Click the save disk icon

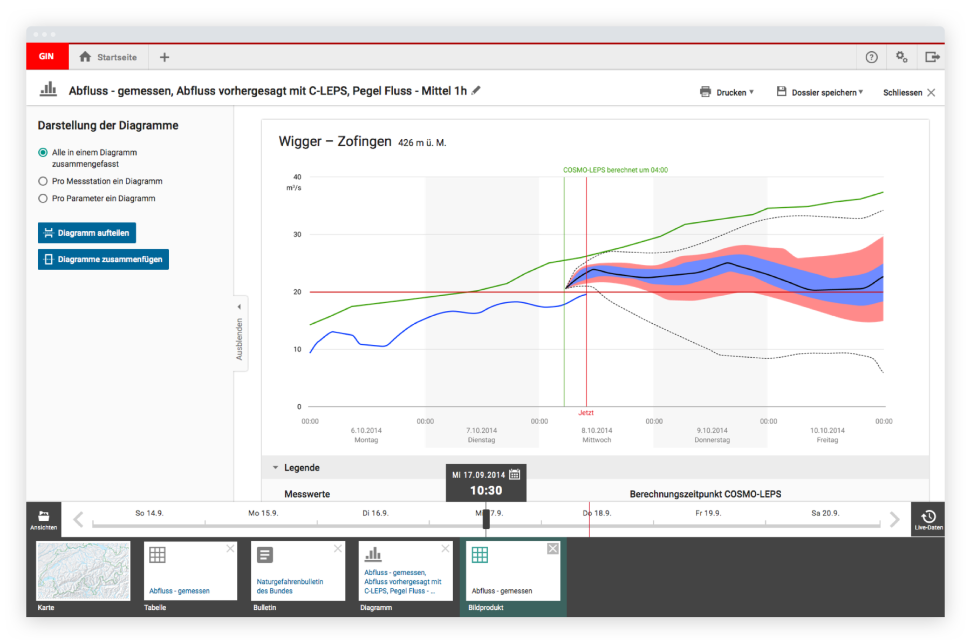click(x=781, y=92)
